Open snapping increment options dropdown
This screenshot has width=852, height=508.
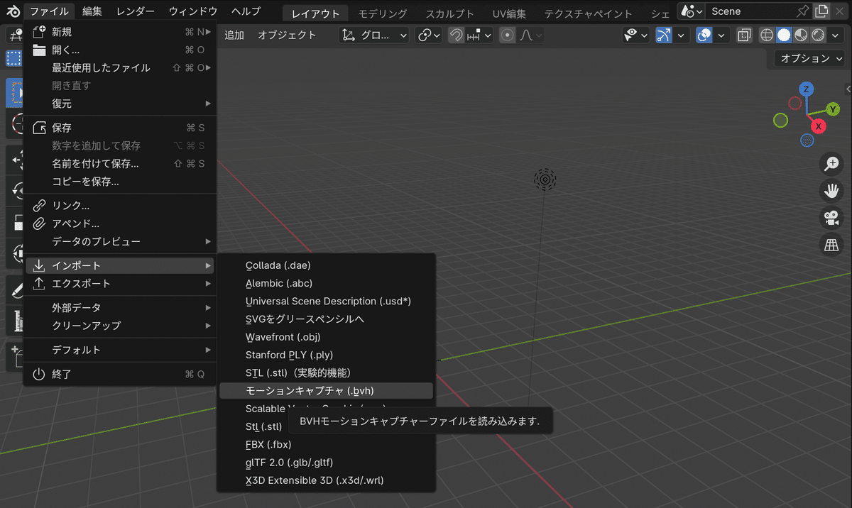pos(479,35)
